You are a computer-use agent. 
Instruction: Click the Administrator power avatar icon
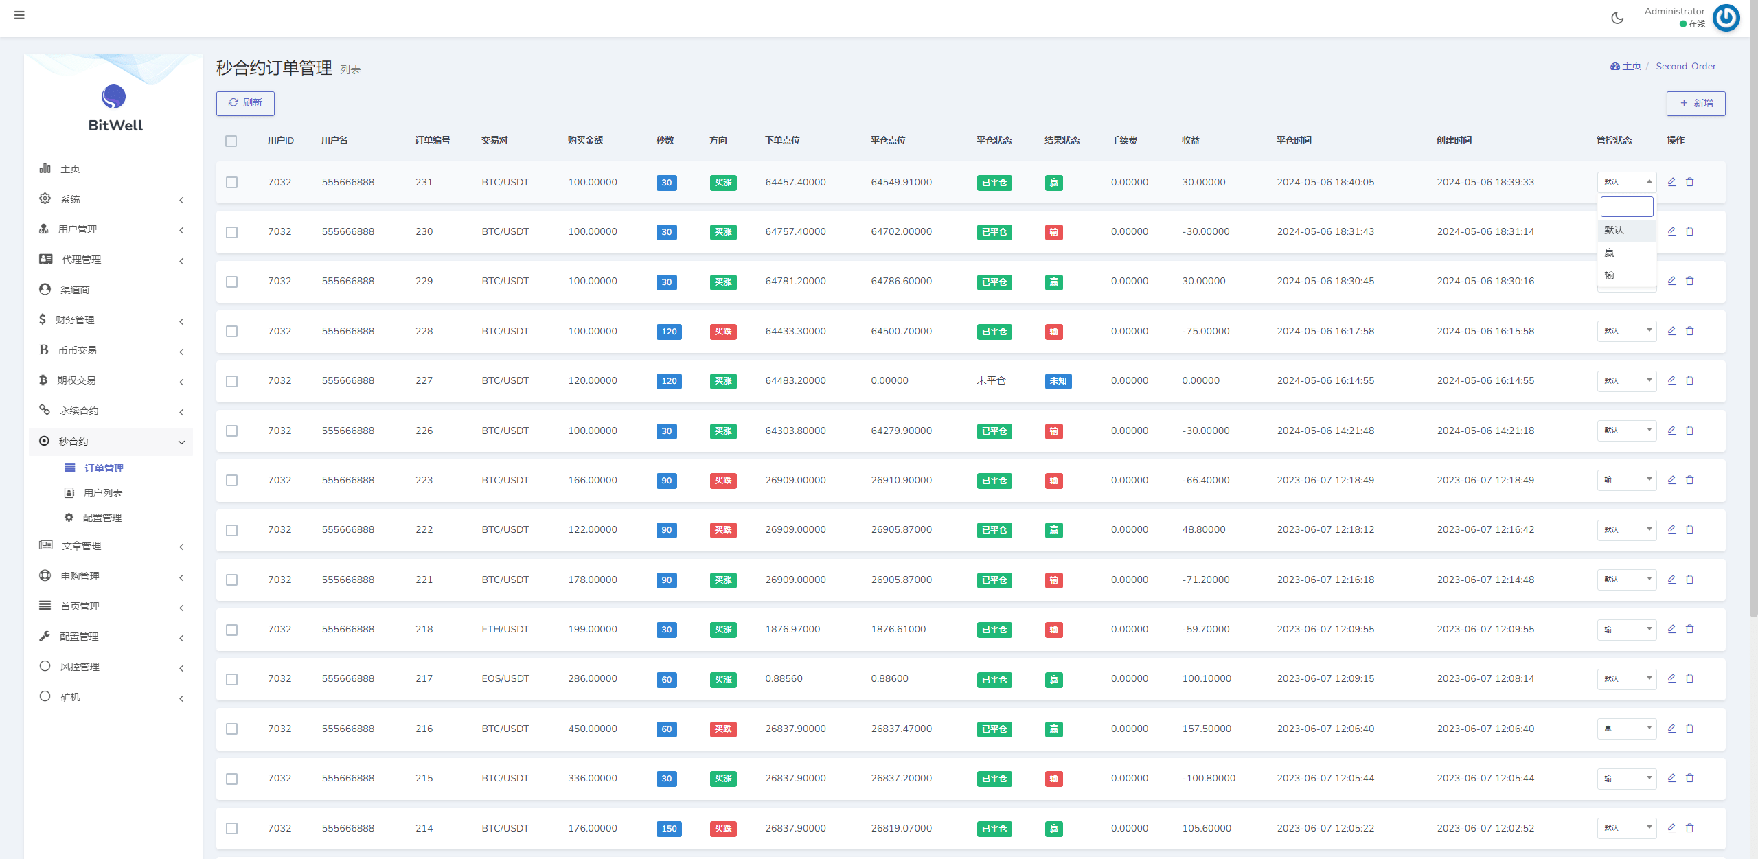click(1726, 18)
